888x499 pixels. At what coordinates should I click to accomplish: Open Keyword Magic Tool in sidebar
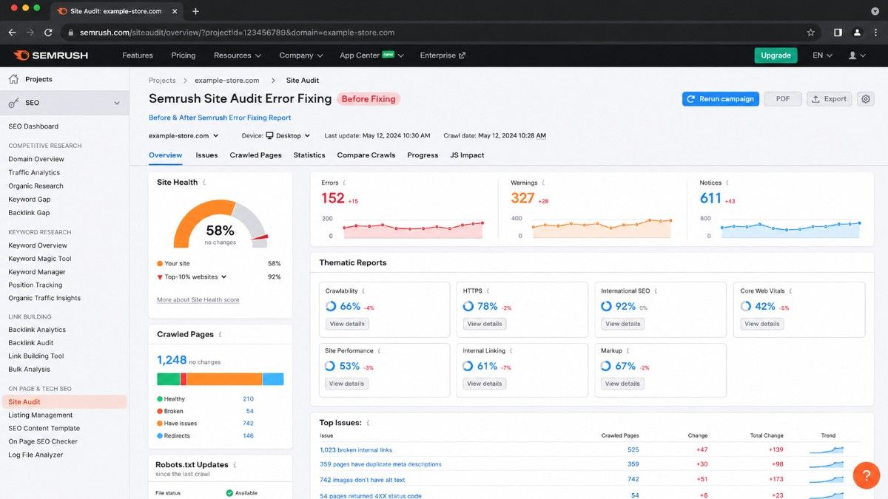point(40,259)
